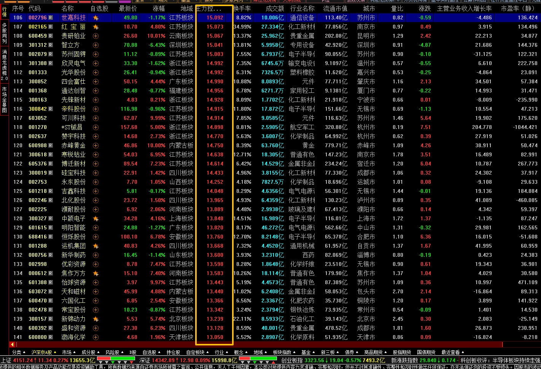Add 博迁新材 to 自选股 via plus
Image resolution: width=541 pixels, height=369 pixels.
point(95,164)
